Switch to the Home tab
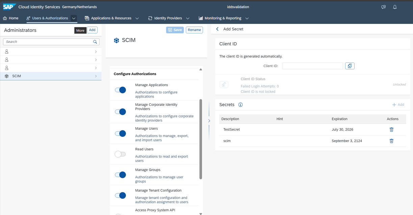 pyautogui.click(x=10, y=18)
